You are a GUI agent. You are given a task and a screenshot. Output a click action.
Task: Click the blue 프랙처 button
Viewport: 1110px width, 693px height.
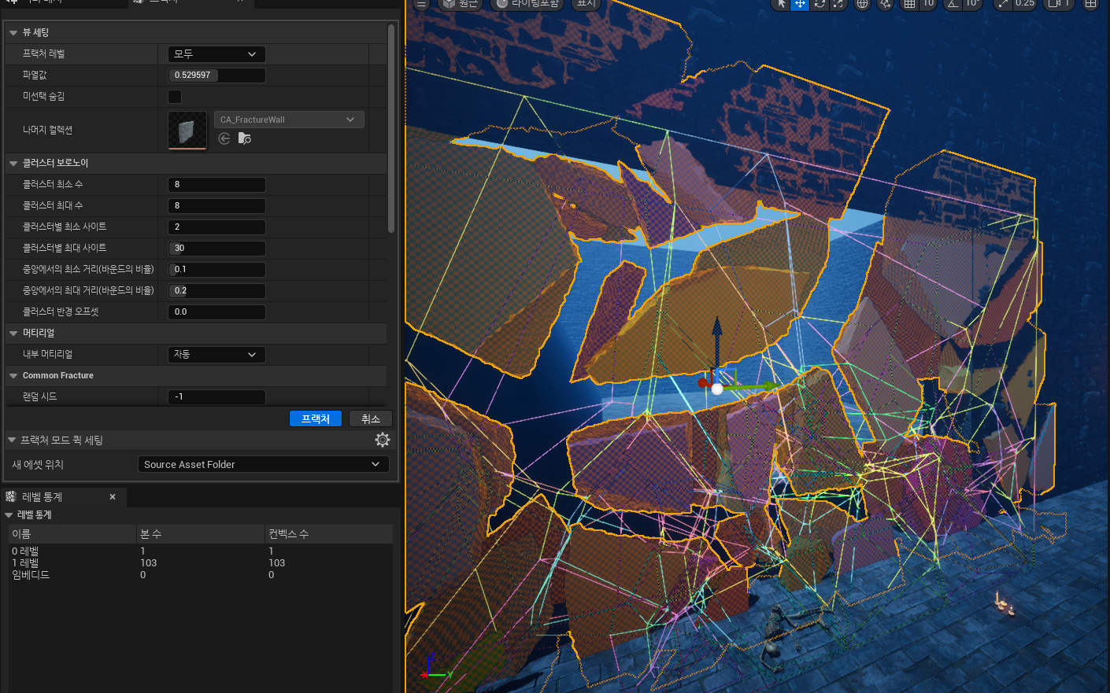316,419
